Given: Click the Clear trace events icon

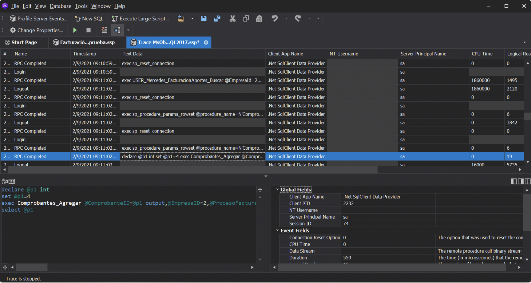Looking at the screenshot, I should [104, 30].
